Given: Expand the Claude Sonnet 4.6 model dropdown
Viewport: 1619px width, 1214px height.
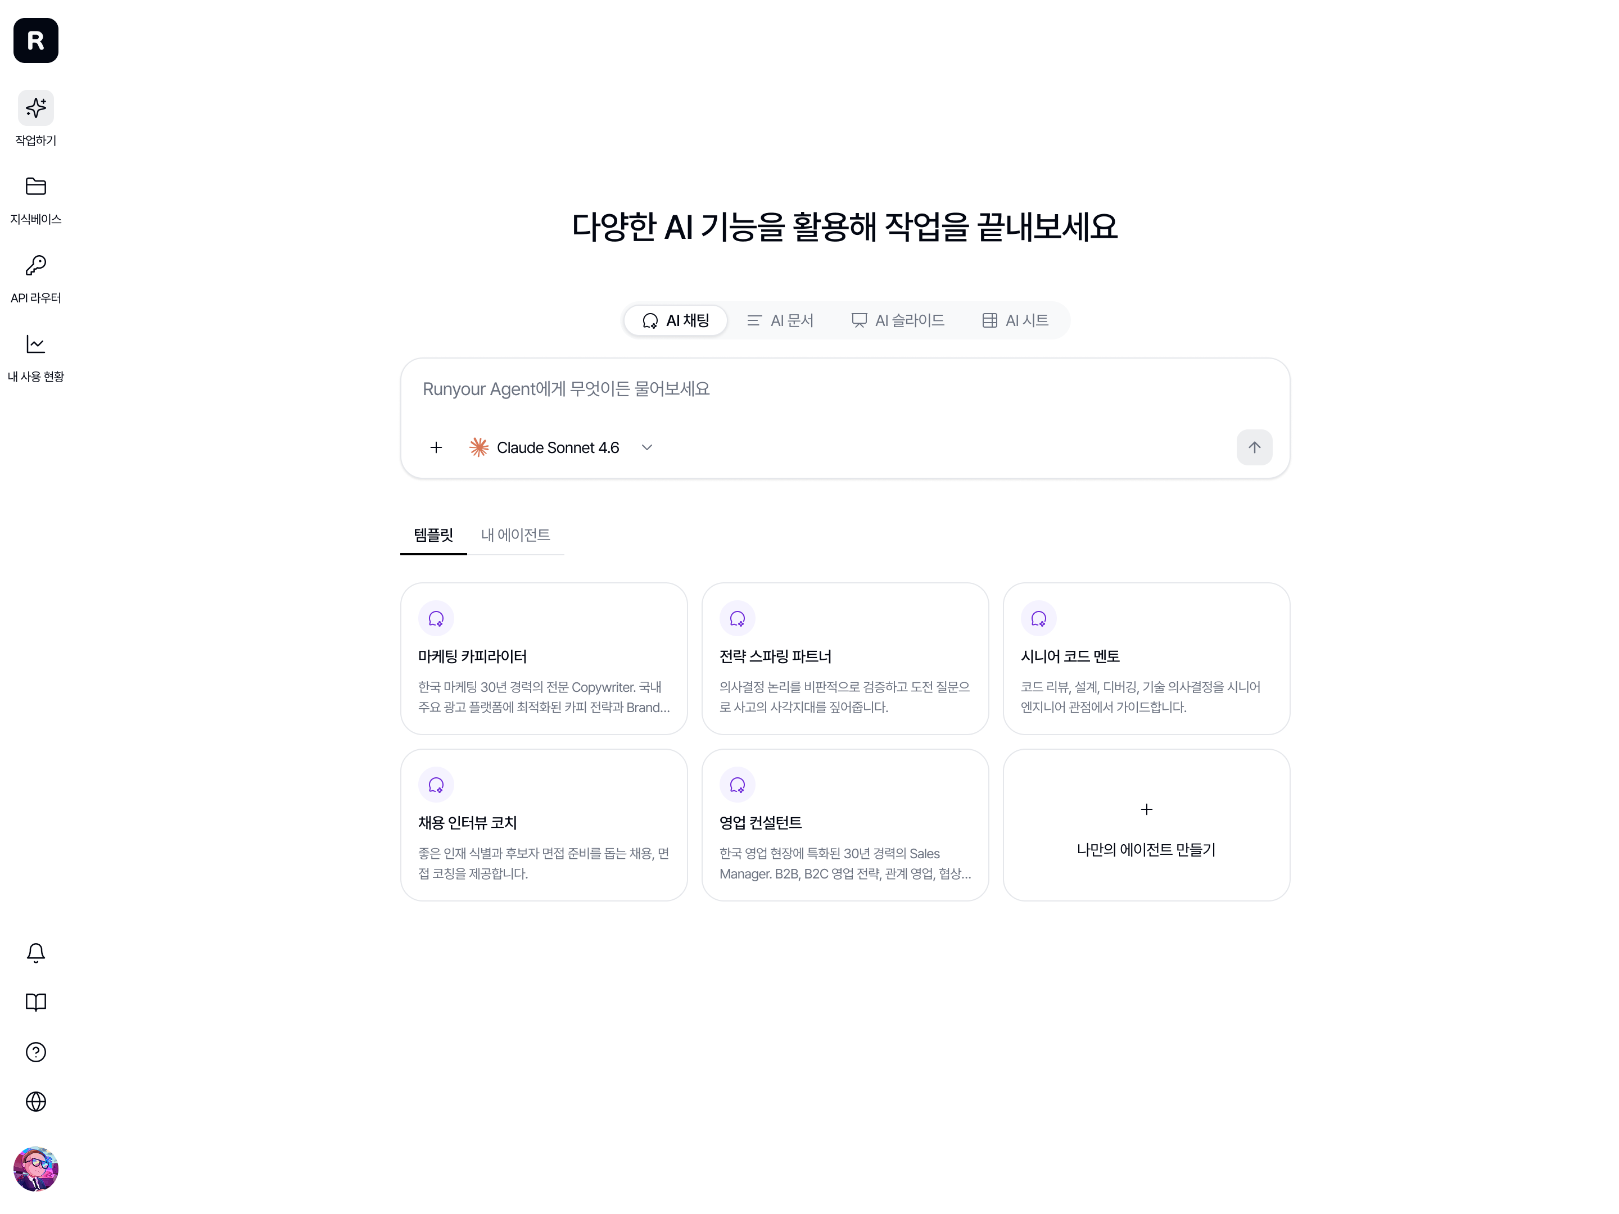Looking at the screenshot, I should [x=560, y=447].
